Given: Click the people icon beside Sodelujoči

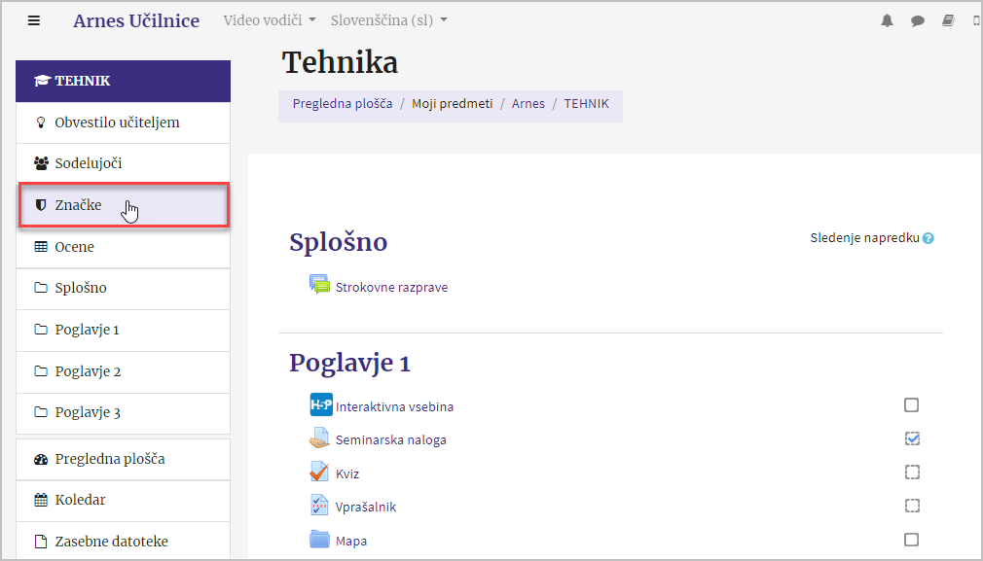Looking at the screenshot, I should coord(42,163).
